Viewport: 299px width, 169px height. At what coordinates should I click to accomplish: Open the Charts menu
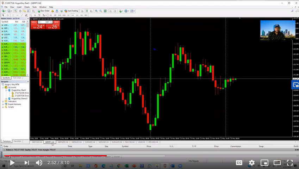tap(27, 7)
